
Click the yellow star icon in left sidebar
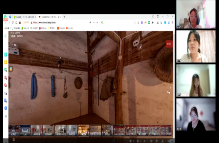[6, 62]
